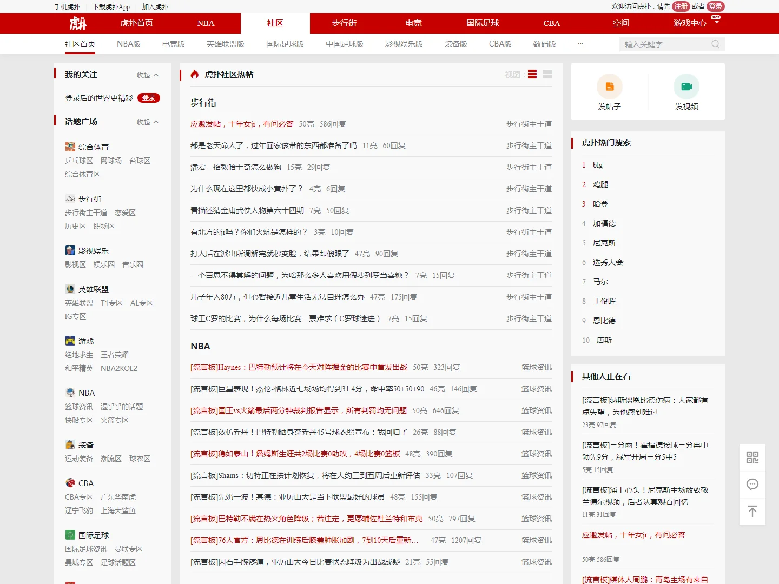Click the 国际足球 category icon
Screen dimensions: 779x584
70,535
